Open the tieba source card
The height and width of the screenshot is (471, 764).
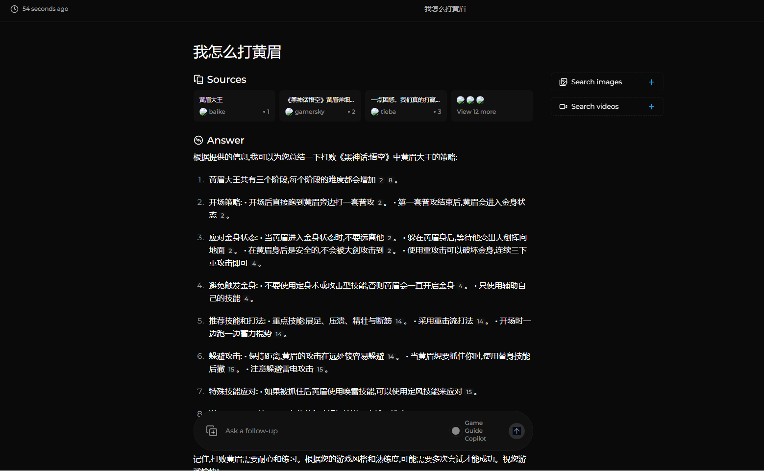(406, 105)
